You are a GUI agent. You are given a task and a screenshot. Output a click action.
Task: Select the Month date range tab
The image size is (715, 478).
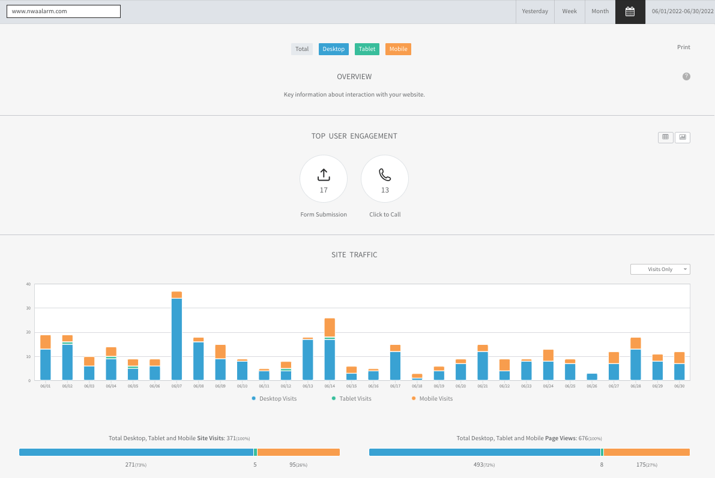coord(600,11)
